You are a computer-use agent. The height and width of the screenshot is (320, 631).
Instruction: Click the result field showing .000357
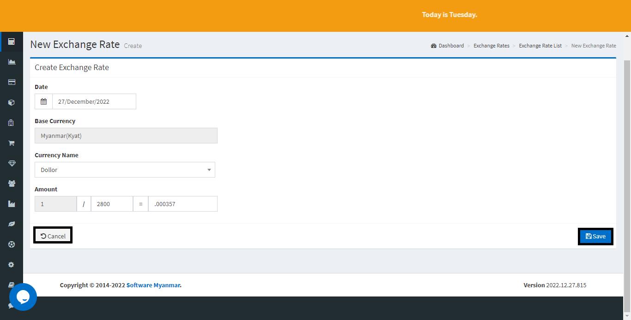(x=182, y=204)
